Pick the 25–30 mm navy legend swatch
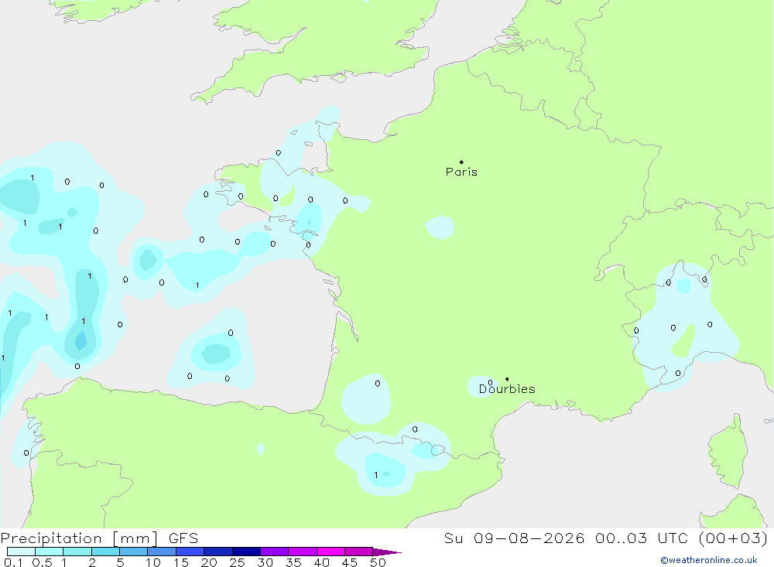Screen dimensions: 774x567 click(246, 552)
